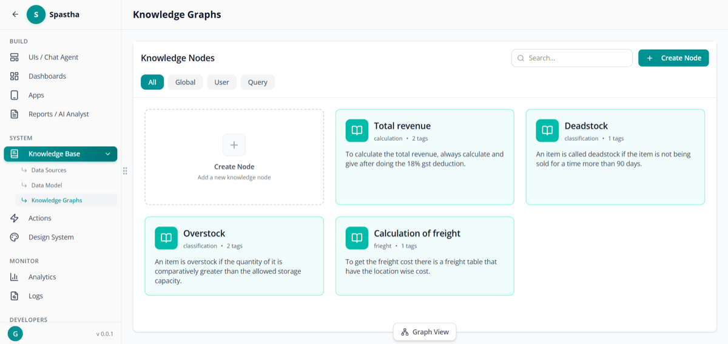Open the Calculation of freight title

(x=417, y=234)
